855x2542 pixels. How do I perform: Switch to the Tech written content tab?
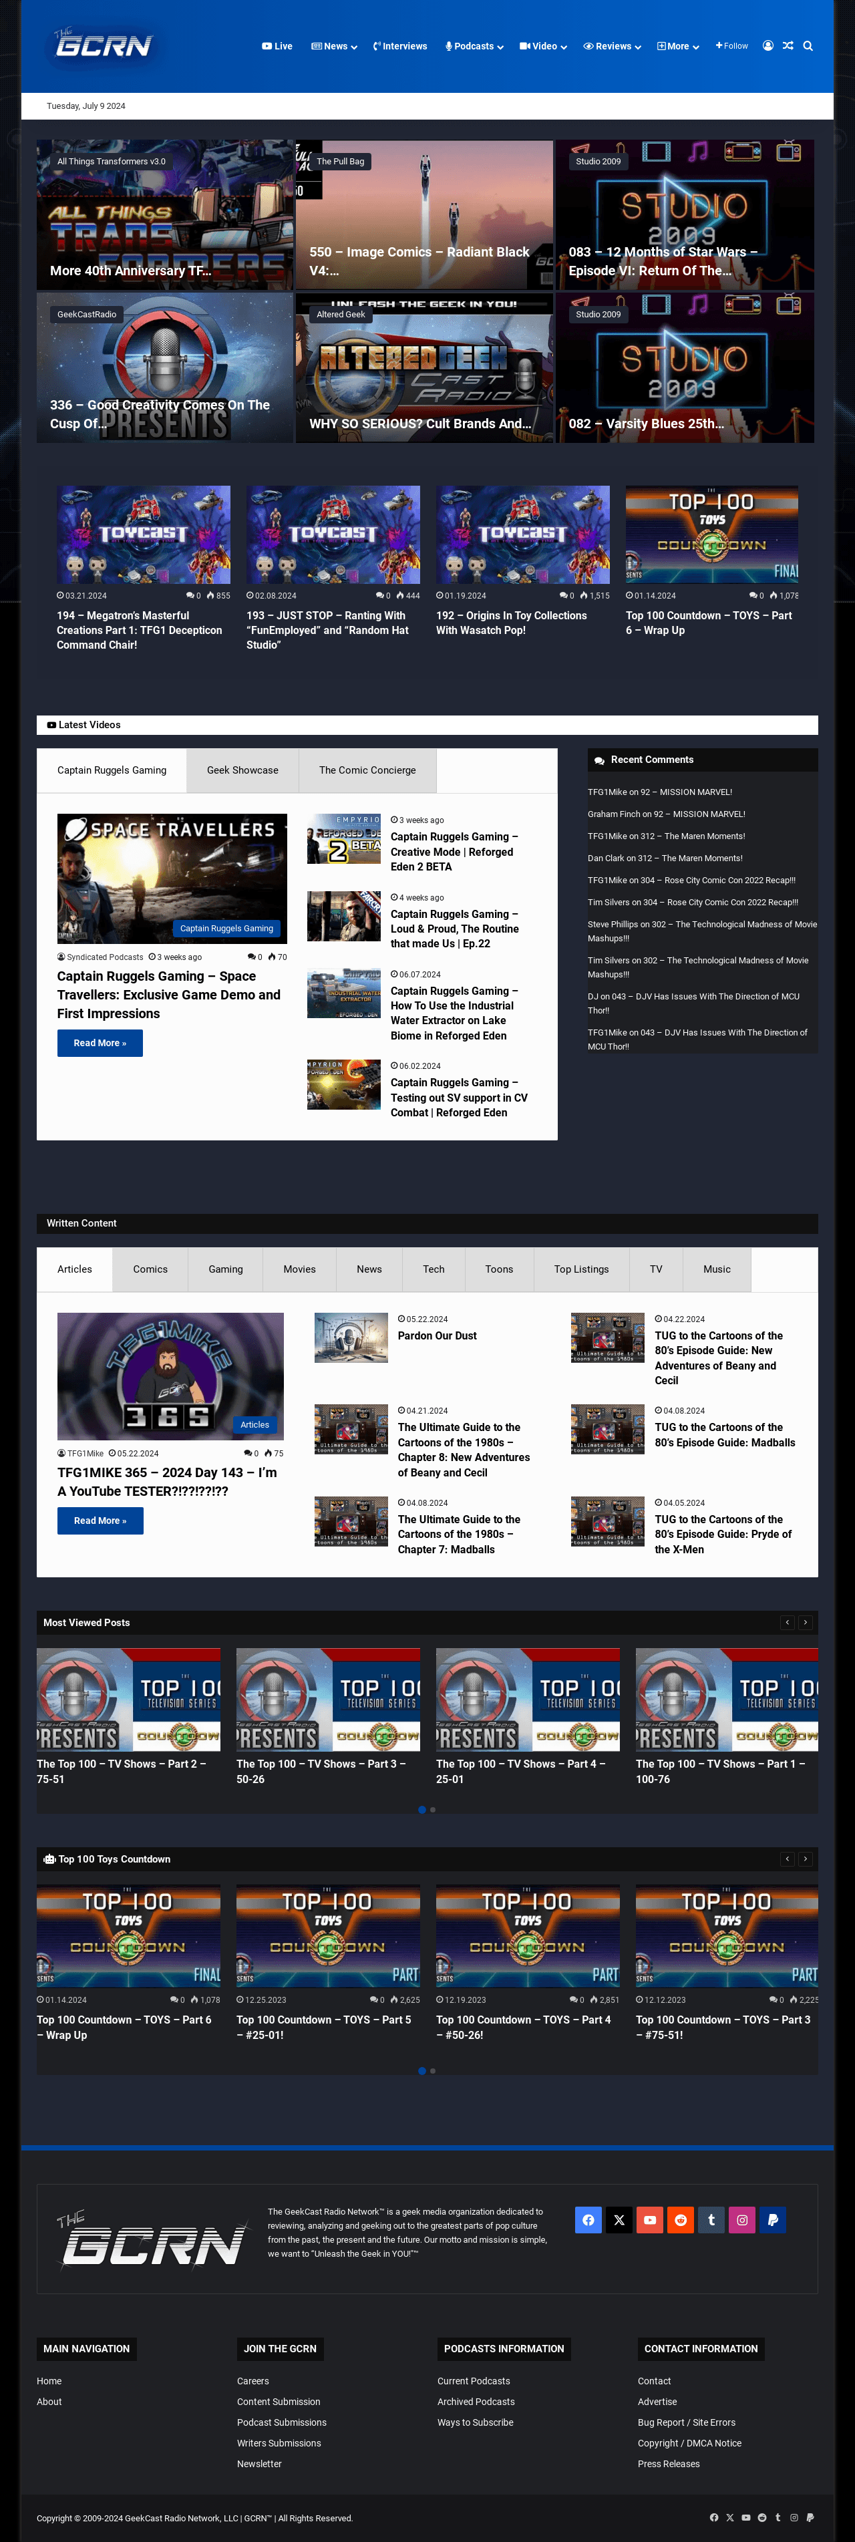point(434,1269)
